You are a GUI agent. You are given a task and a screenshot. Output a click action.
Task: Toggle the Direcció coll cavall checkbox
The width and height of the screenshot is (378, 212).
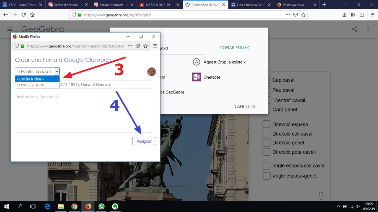(266, 134)
